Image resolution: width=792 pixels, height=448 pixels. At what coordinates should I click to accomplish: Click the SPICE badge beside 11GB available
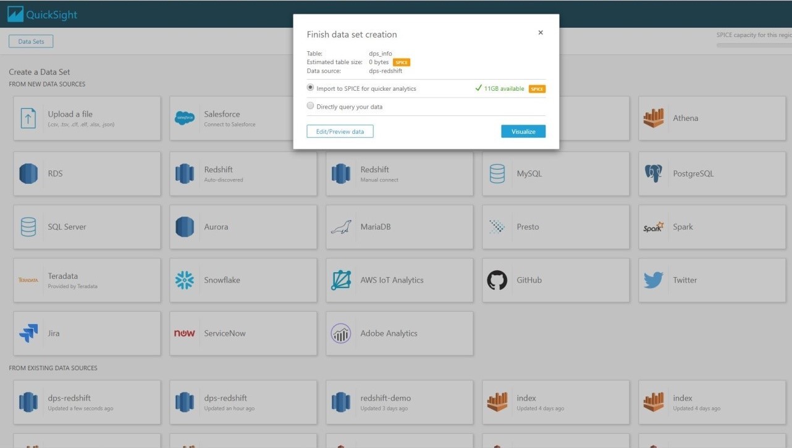[537, 89]
